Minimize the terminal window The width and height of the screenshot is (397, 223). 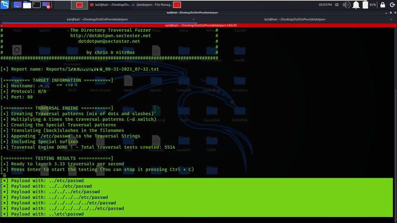click(386, 12)
